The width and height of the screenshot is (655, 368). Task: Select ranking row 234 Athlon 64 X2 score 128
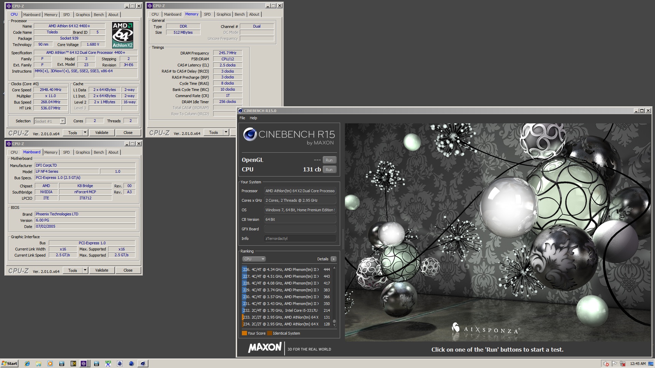pos(287,324)
